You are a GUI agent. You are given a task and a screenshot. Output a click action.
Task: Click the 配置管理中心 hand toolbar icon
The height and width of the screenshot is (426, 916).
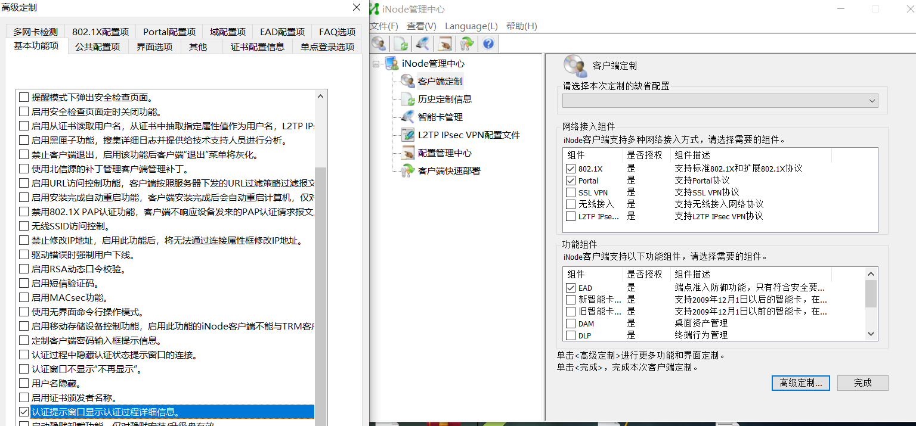(x=444, y=43)
